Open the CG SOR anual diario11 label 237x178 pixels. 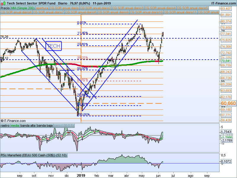click(x=180, y=12)
